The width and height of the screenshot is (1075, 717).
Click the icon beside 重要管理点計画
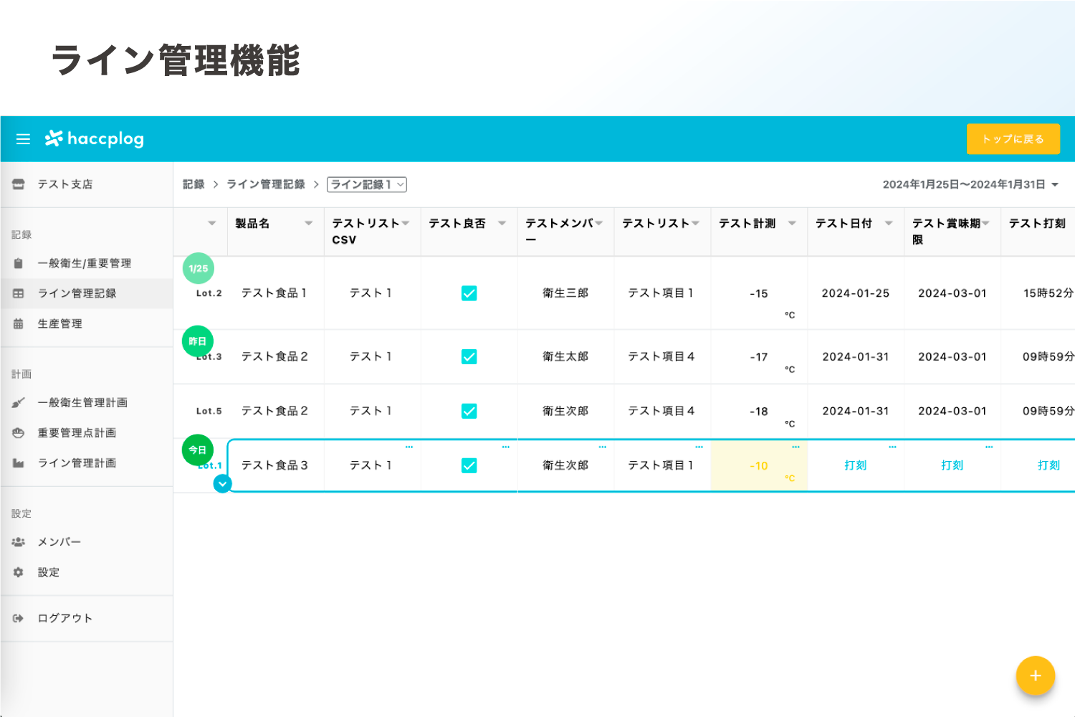tap(19, 432)
